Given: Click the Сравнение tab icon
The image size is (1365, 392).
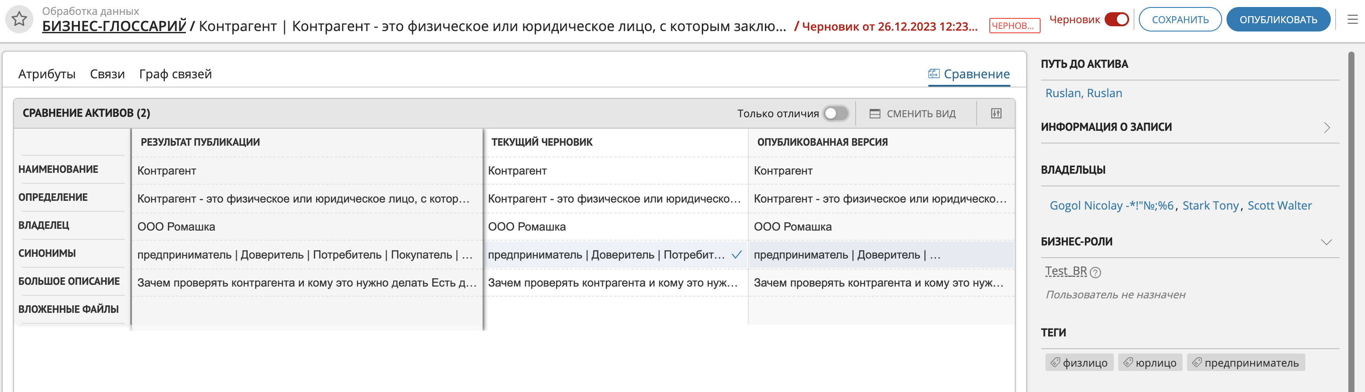Looking at the screenshot, I should [x=934, y=73].
